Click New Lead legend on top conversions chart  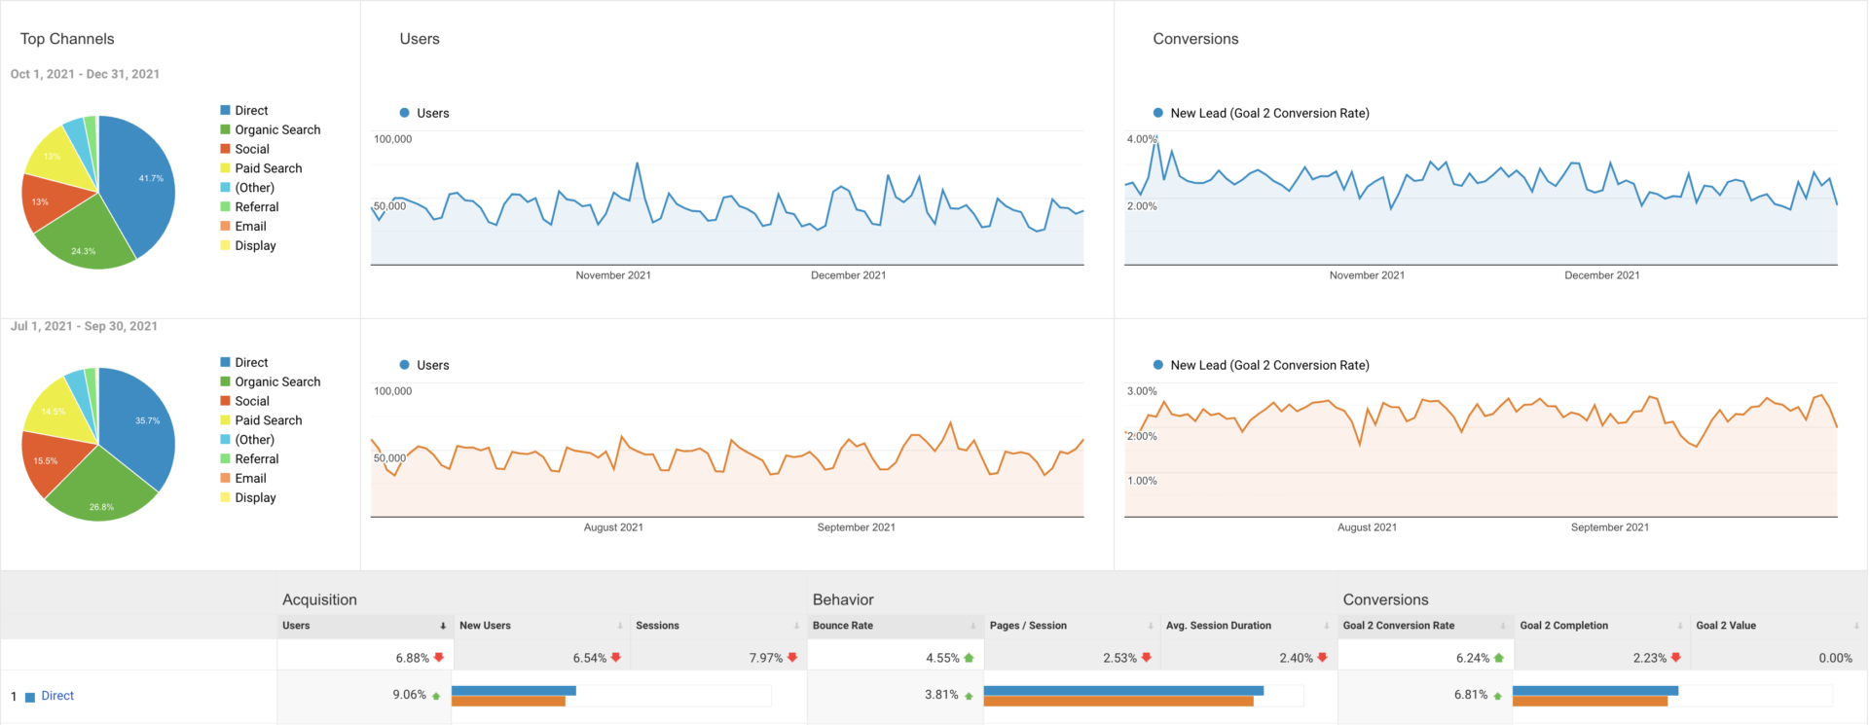pyautogui.click(x=1268, y=113)
